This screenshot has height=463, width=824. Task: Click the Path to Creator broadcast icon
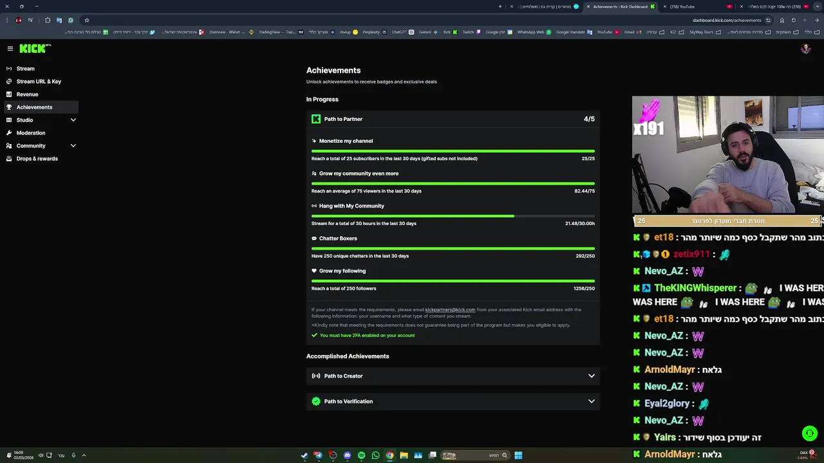[x=316, y=376]
